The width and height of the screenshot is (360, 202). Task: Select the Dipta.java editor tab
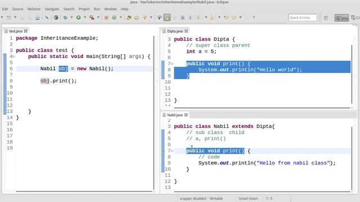point(175,31)
